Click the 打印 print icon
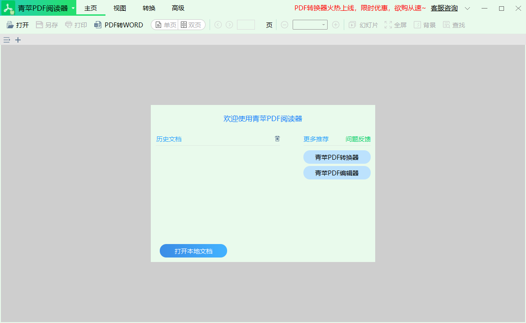 tap(75, 25)
